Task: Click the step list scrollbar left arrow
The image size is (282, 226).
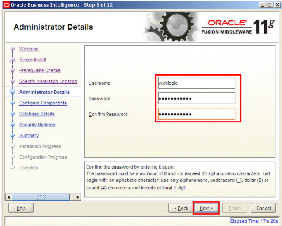Action: pyautogui.click(x=9, y=197)
